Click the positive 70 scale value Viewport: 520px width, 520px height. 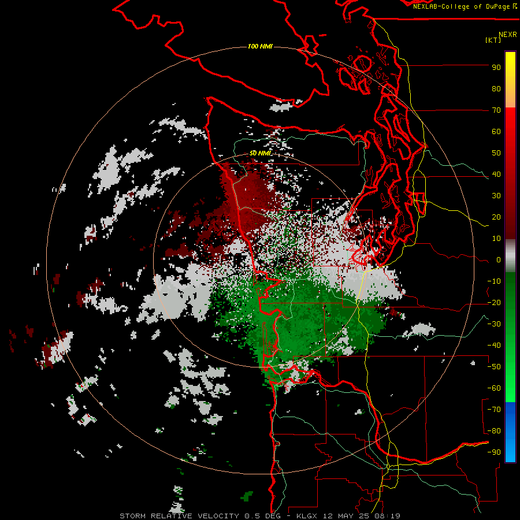point(496,110)
